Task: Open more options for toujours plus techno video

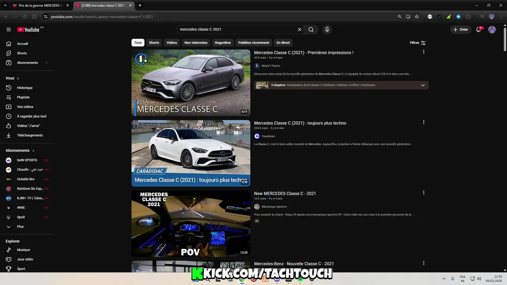Action: pos(423,122)
